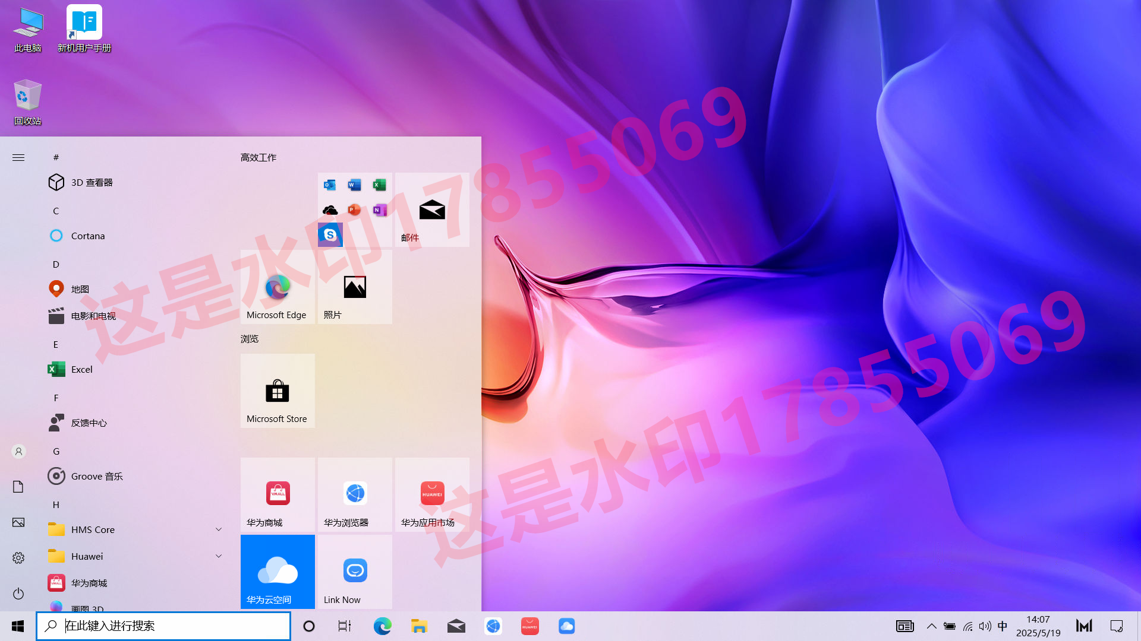
Task: Open the Huawei App Market tile
Action: click(x=432, y=495)
